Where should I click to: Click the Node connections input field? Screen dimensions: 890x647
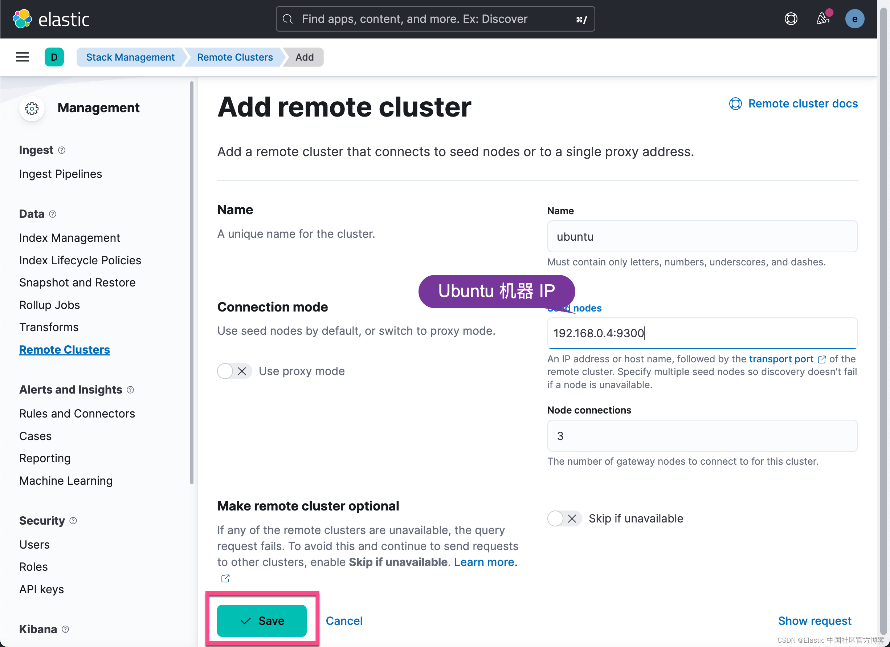pyautogui.click(x=702, y=436)
